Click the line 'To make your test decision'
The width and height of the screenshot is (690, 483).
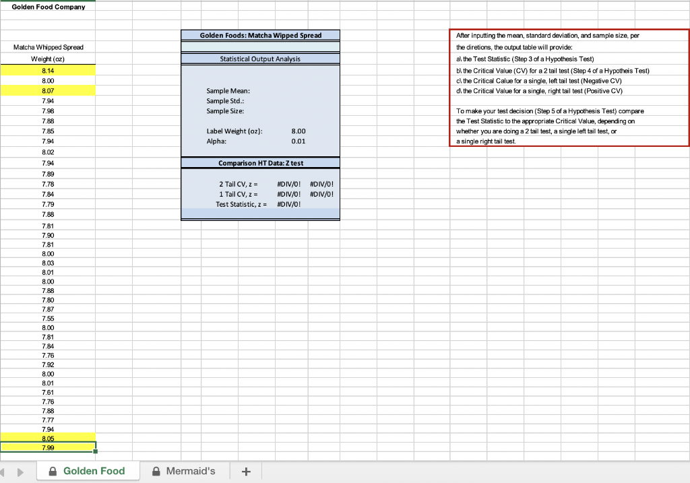tap(550, 111)
